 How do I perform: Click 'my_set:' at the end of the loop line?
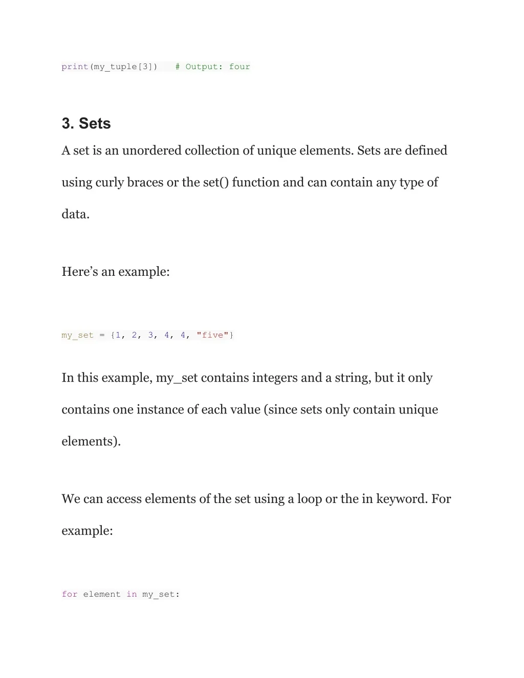pyautogui.click(x=161, y=594)
